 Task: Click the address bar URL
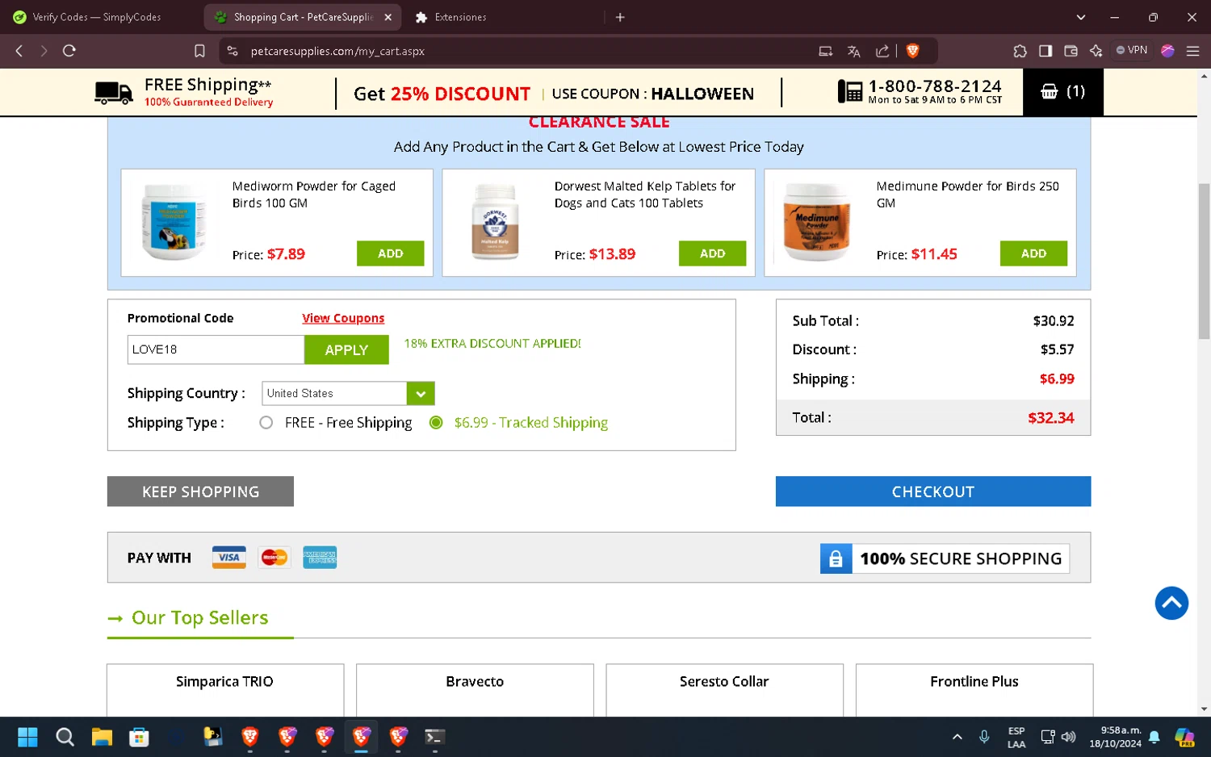(x=337, y=51)
